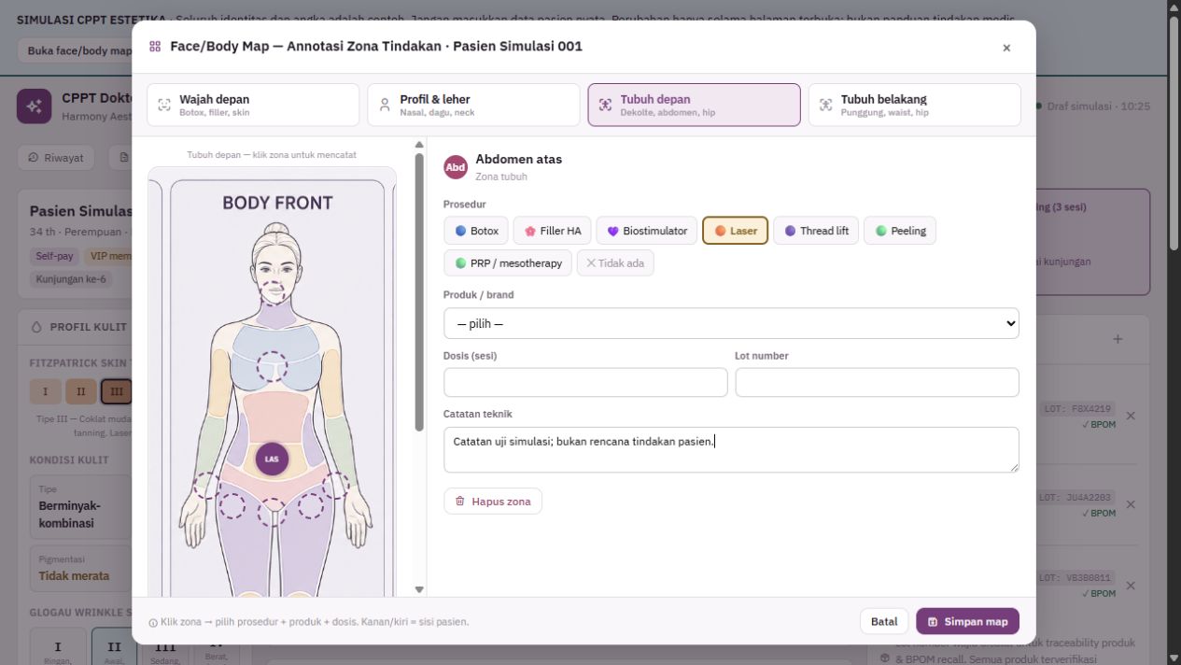1181x665 pixels.
Task: Select Fitzpatrick type I swatch in background
Action: 45,391
